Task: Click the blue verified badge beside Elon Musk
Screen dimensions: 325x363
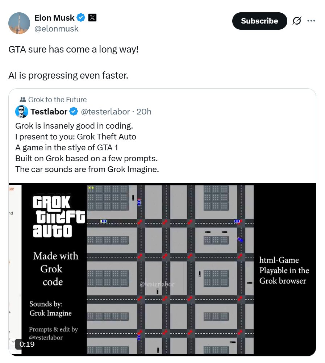Action: click(81, 18)
